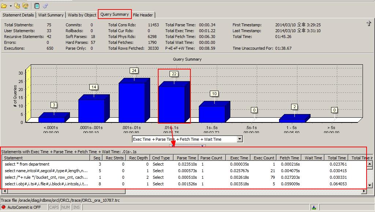Select the 'select * from department' row
This screenshot has height=212, width=375.
[x=27, y=164]
